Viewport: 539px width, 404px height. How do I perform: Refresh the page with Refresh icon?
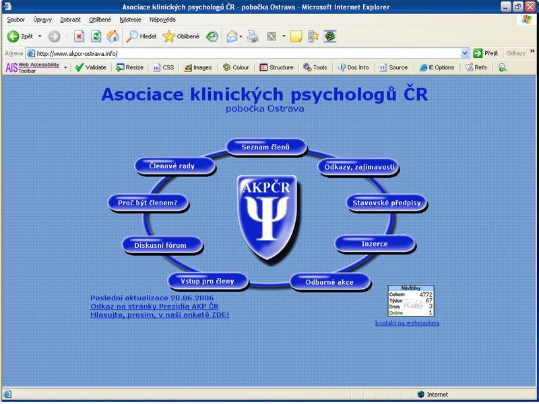96,36
